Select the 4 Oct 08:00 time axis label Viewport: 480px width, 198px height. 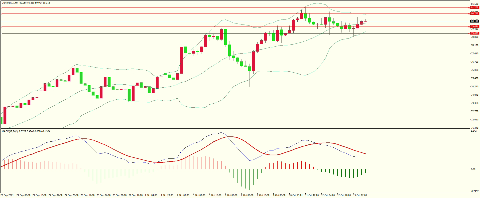tap(183, 195)
